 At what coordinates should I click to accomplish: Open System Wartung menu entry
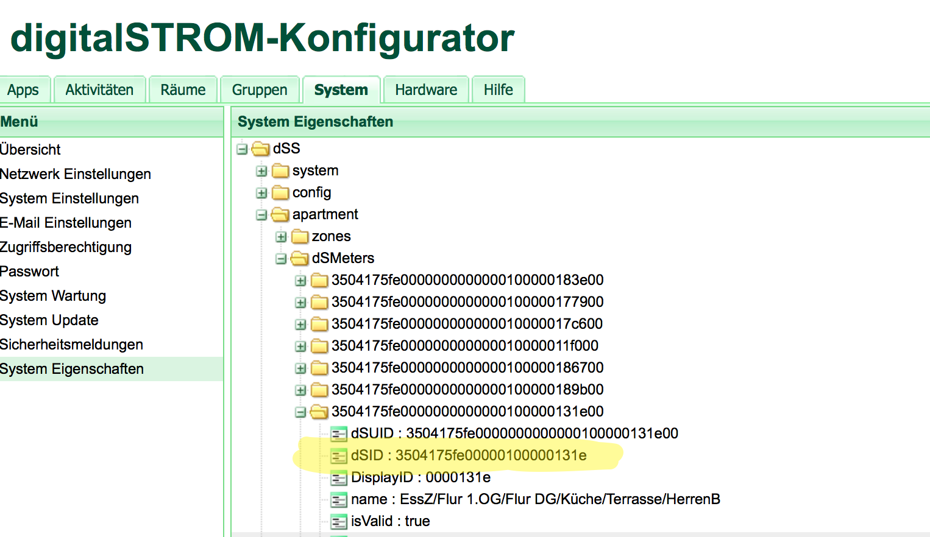112,296
